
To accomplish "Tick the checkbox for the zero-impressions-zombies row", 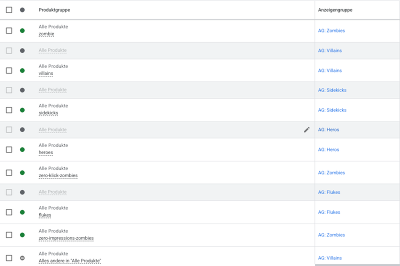I will (9, 235).
